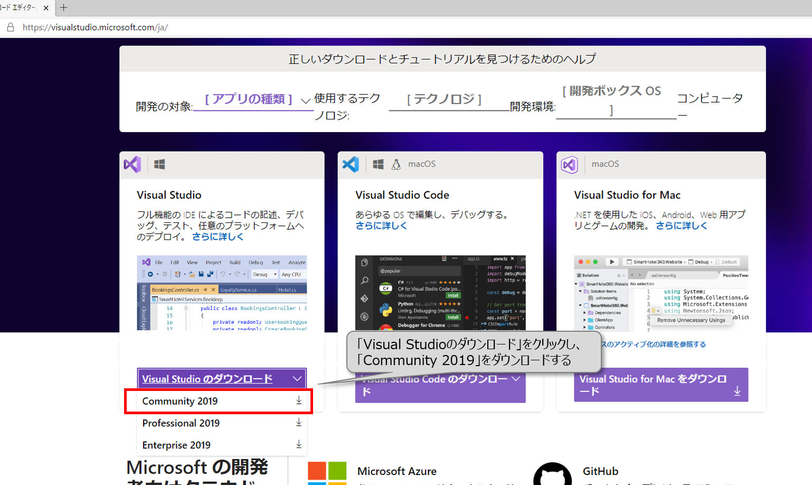The image size is (812, 485).
Task: Click the Visual Studio card title
Action: pos(169,195)
